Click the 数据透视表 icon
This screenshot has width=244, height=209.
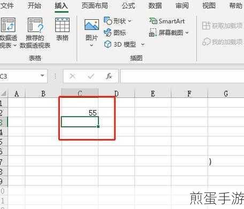(8, 25)
